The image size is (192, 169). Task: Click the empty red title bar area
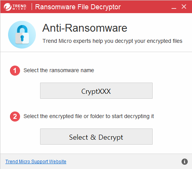(145, 7)
